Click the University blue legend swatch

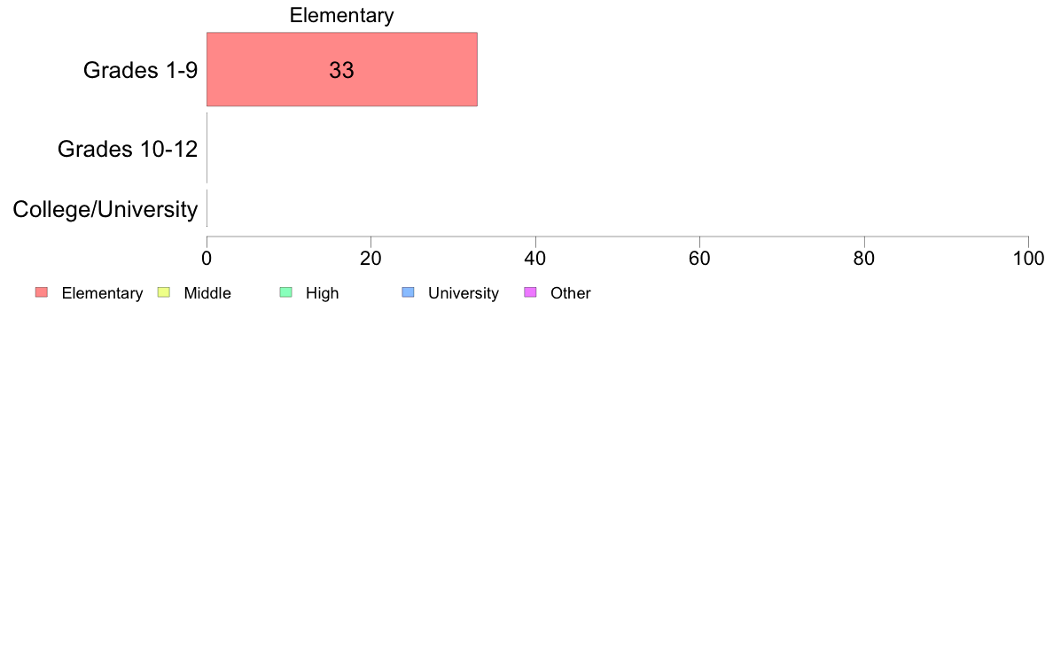(x=408, y=292)
